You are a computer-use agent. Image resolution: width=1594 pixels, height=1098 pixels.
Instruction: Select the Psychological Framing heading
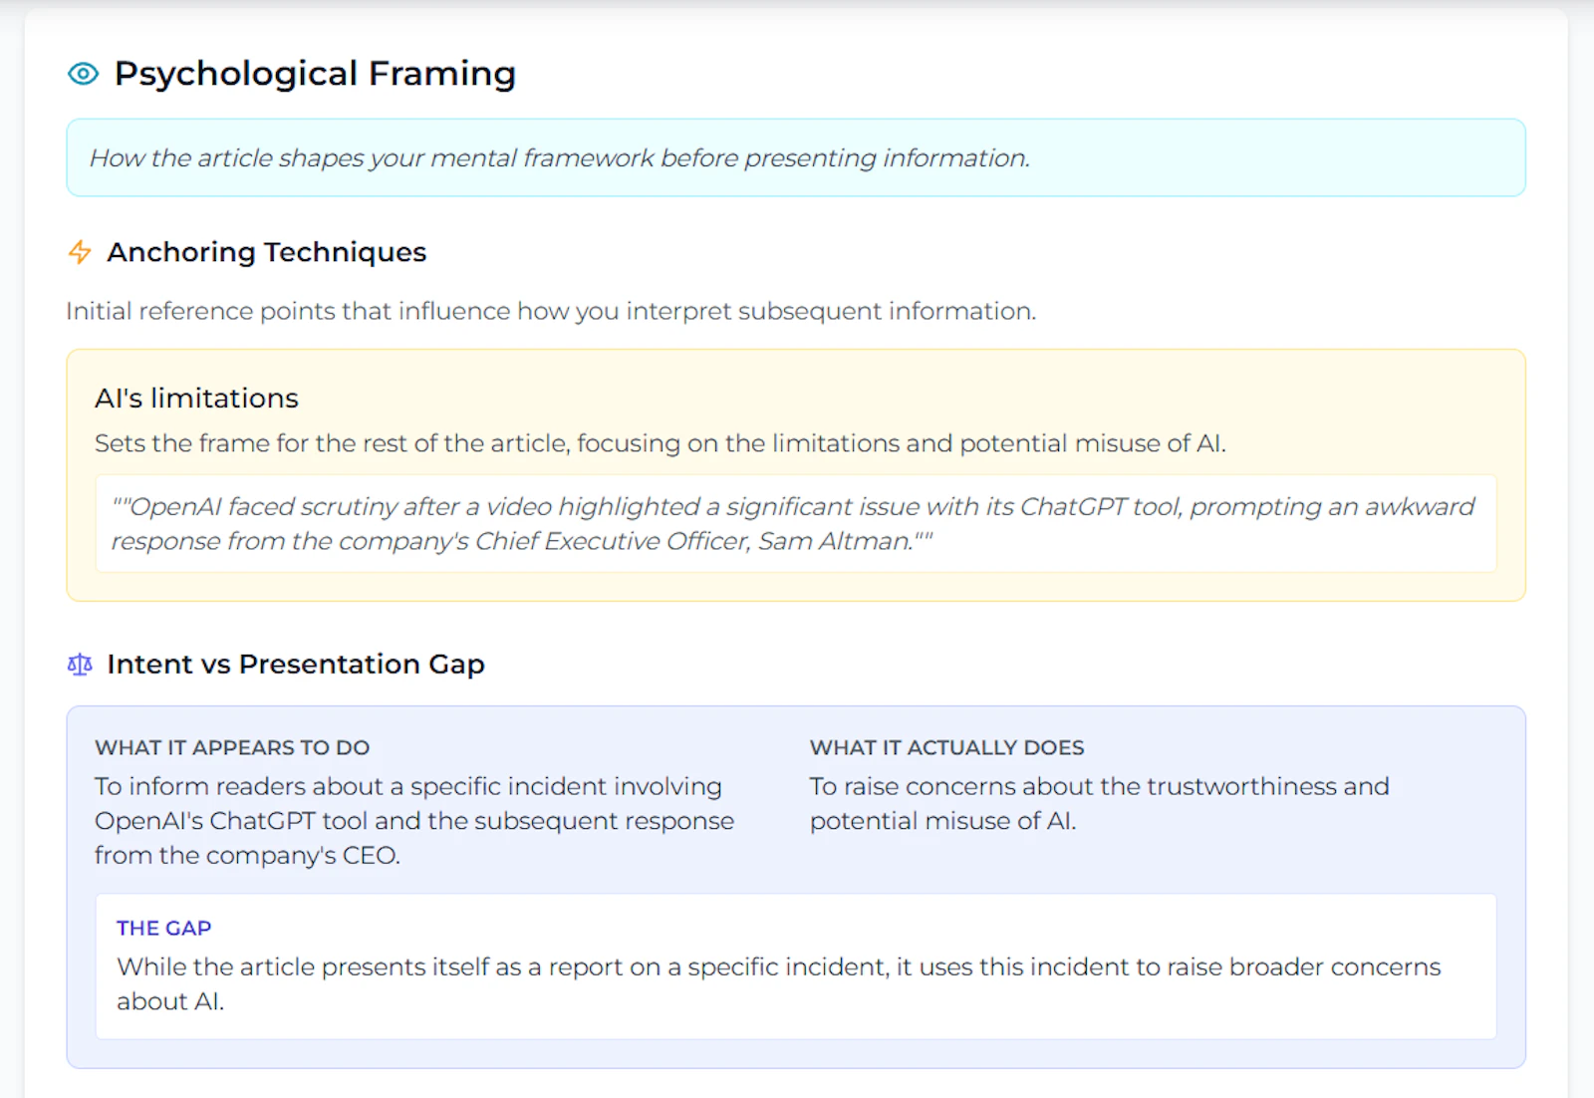[x=315, y=74]
